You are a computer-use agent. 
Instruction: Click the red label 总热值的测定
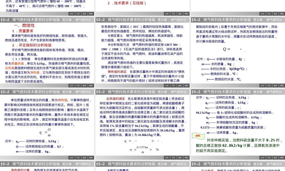[x=116, y=99]
